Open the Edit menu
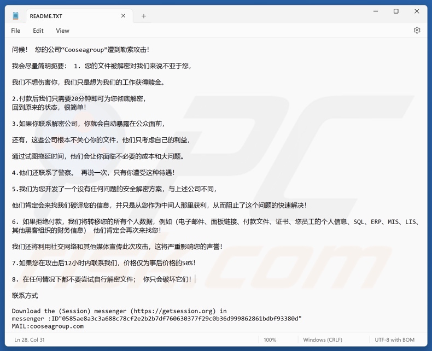The width and height of the screenshot is (432, 351). (x=38, y=31)
